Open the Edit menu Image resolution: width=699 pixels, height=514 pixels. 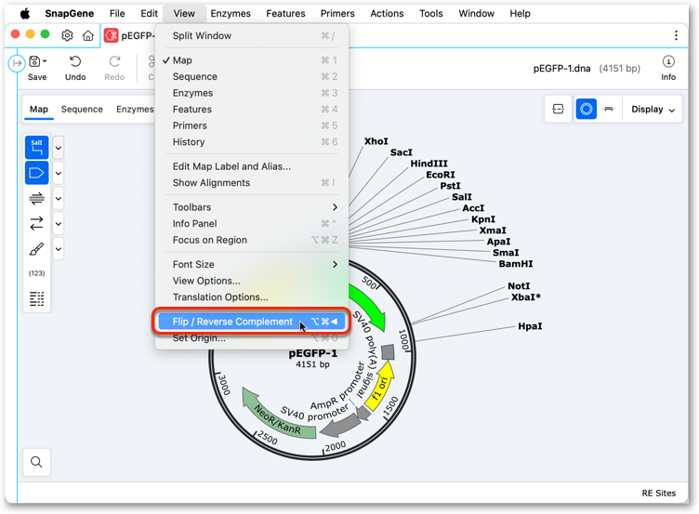point(149,13)
